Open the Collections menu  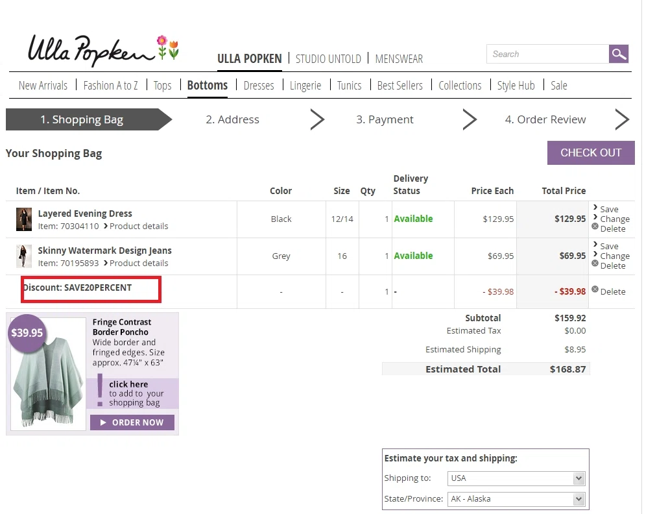tap(460, 86)
